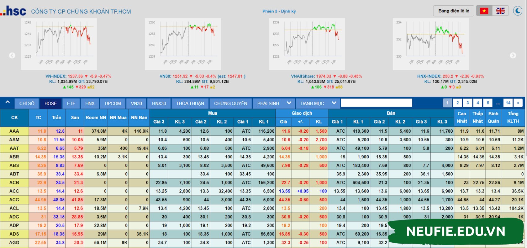Go to next index chart carousel arrow

(x=513, y=55)
